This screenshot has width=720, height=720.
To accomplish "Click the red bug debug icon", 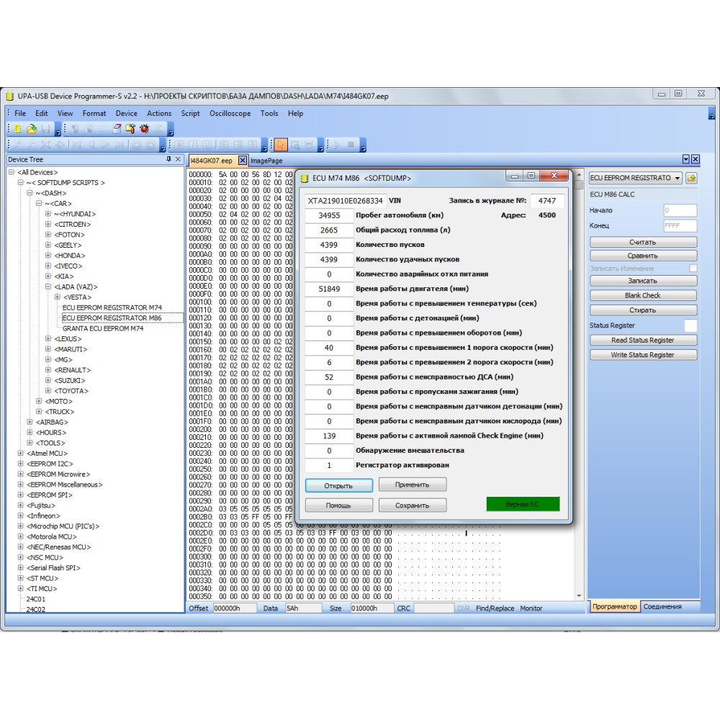I will (145, 129).
